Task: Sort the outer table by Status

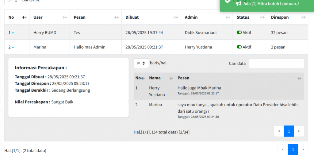Action: [262, 17]
